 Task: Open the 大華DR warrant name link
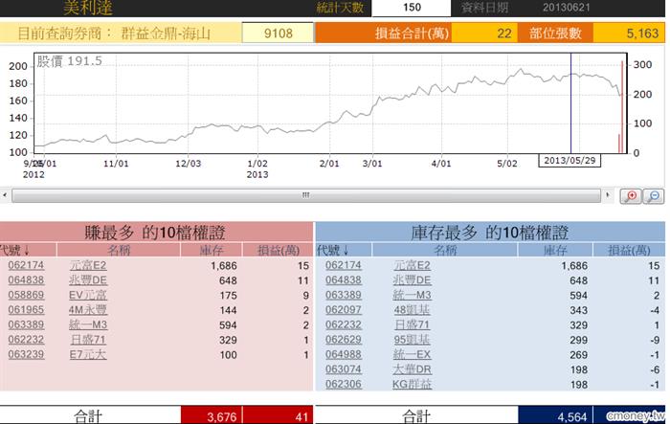point(412,369)
